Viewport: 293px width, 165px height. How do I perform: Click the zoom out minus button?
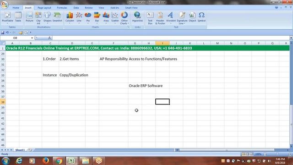[x=265, y=154]
